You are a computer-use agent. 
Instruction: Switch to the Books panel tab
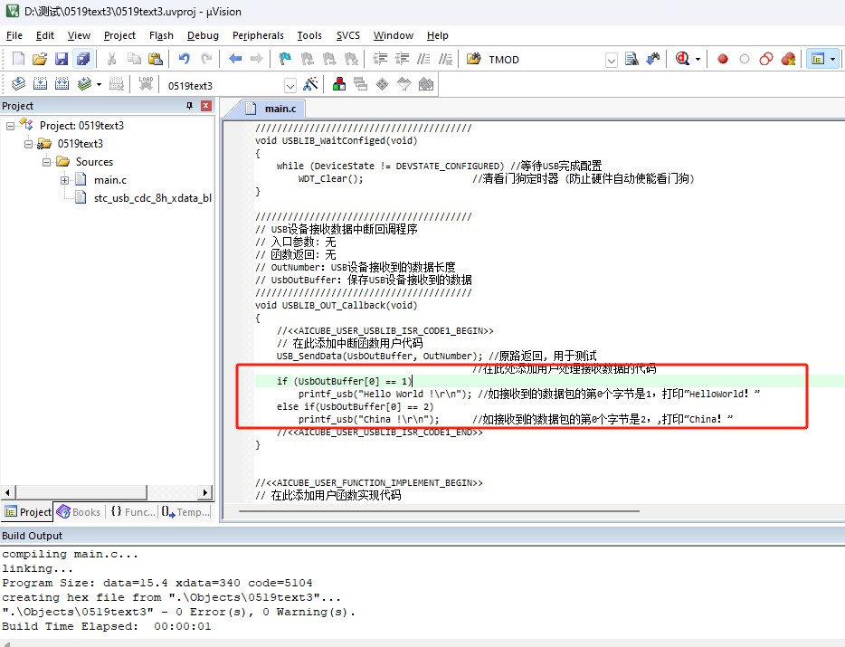tap(79, 511)
